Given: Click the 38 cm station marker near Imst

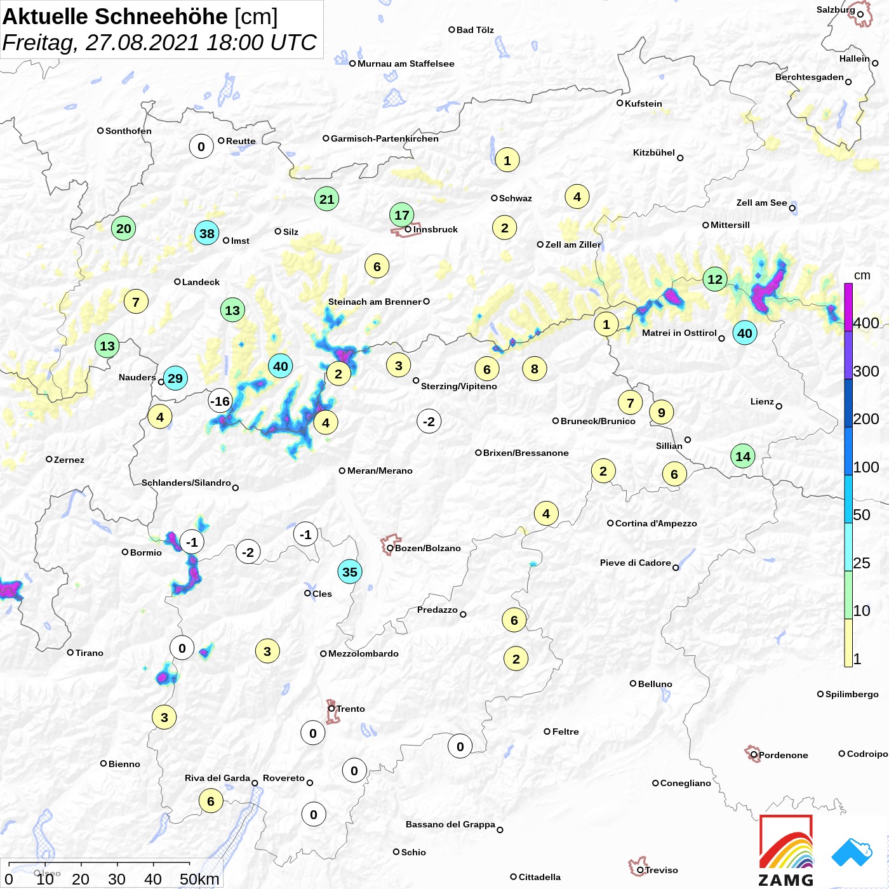Looking at the screenshot, I should pyautogui.click(x=207, y=233).
